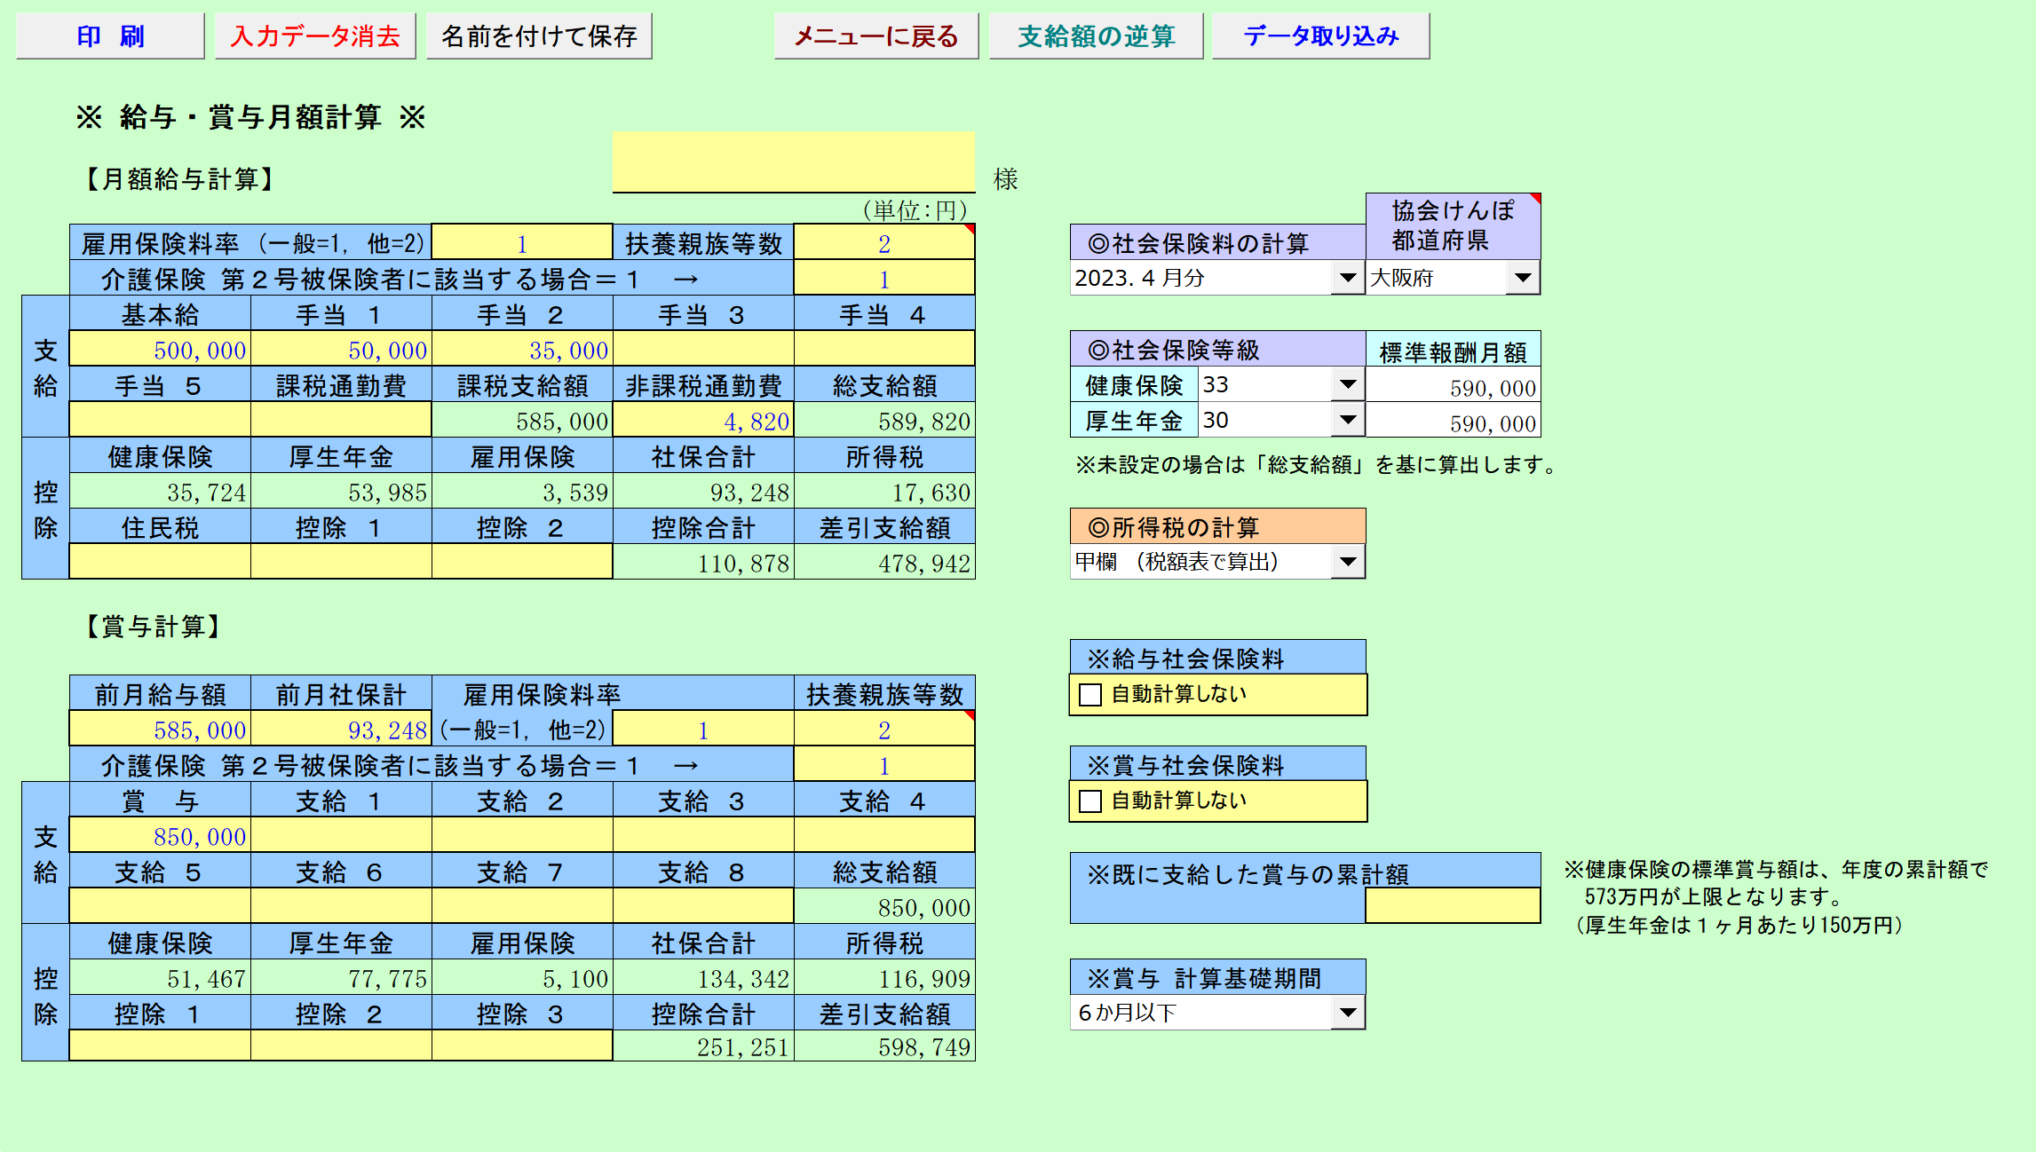Select 前月社保計 cell 93,248
This screenshot has width=2036, height=1152.
click(x=342, y=729)
